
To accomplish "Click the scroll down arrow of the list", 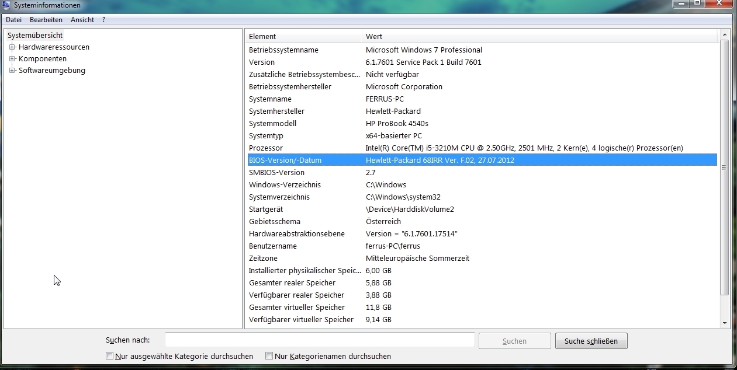I will (x=724, y=323).
